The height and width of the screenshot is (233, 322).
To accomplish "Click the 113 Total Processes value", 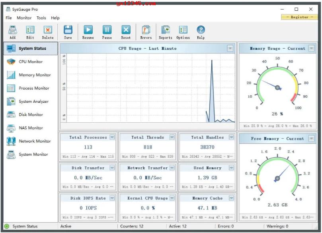I will point(88,147).
